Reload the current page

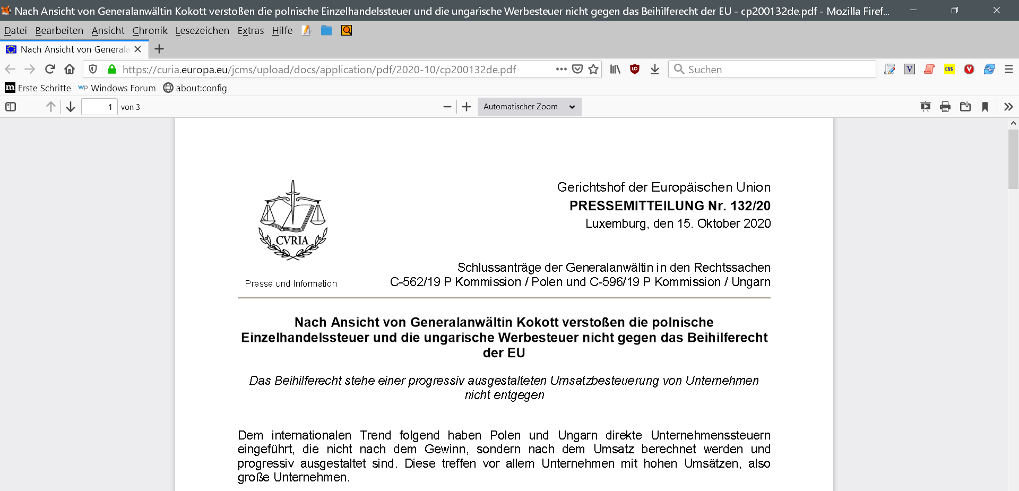pyautogui.click(x=50, y=69)
